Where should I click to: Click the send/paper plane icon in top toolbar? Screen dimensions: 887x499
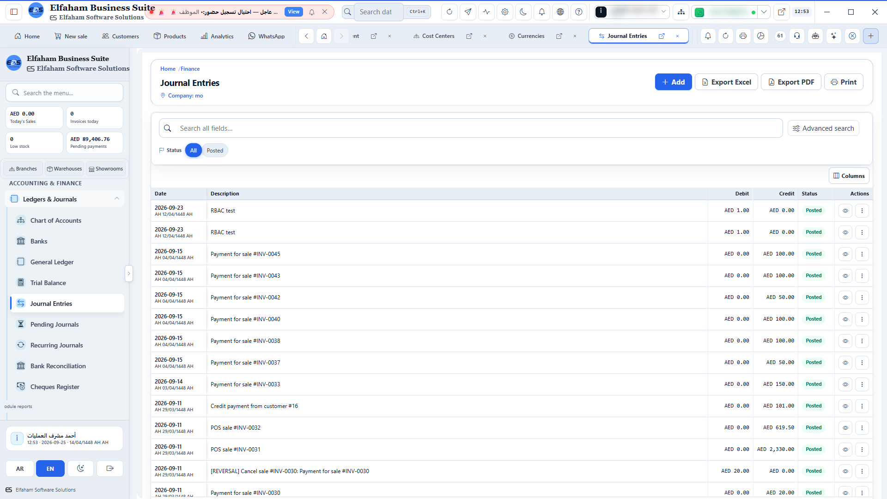(x=468, y=12)
